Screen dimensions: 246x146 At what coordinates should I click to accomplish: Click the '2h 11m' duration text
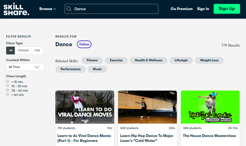(x=233, y=128)
